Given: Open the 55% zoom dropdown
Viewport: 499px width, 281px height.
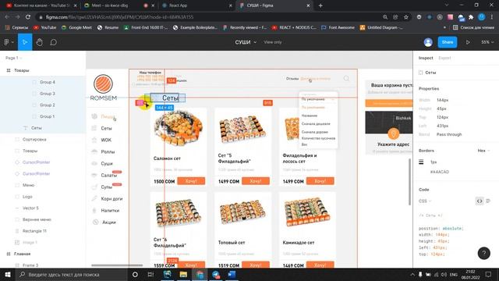Looking at the screenshot, I should [x=487, y=42].
